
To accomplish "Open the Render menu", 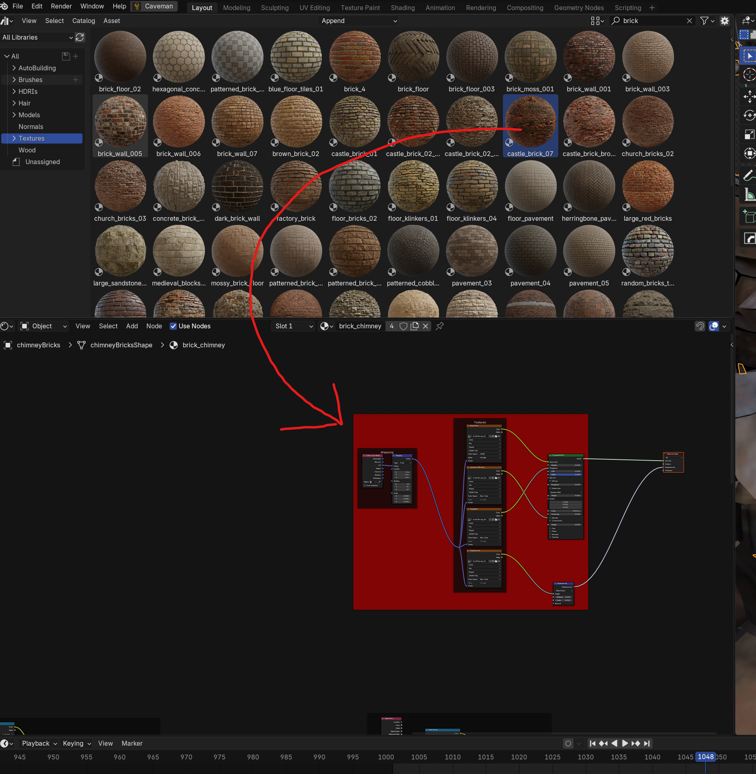I will click(x=61, y=6).
